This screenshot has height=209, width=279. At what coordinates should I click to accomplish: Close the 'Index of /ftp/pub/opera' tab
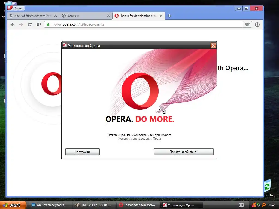(x=56, y=16)
